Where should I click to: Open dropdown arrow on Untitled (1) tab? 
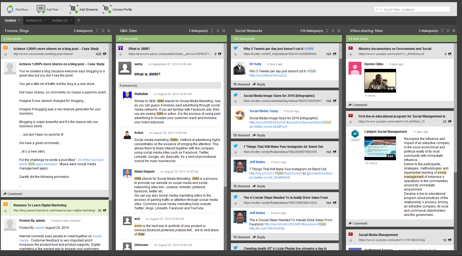[x=45, y=20]
